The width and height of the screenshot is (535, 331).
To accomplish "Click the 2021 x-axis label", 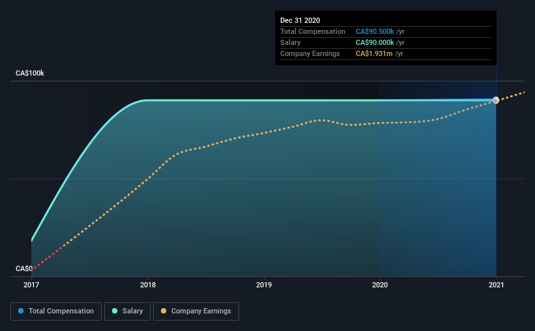I will click(496, 285).
